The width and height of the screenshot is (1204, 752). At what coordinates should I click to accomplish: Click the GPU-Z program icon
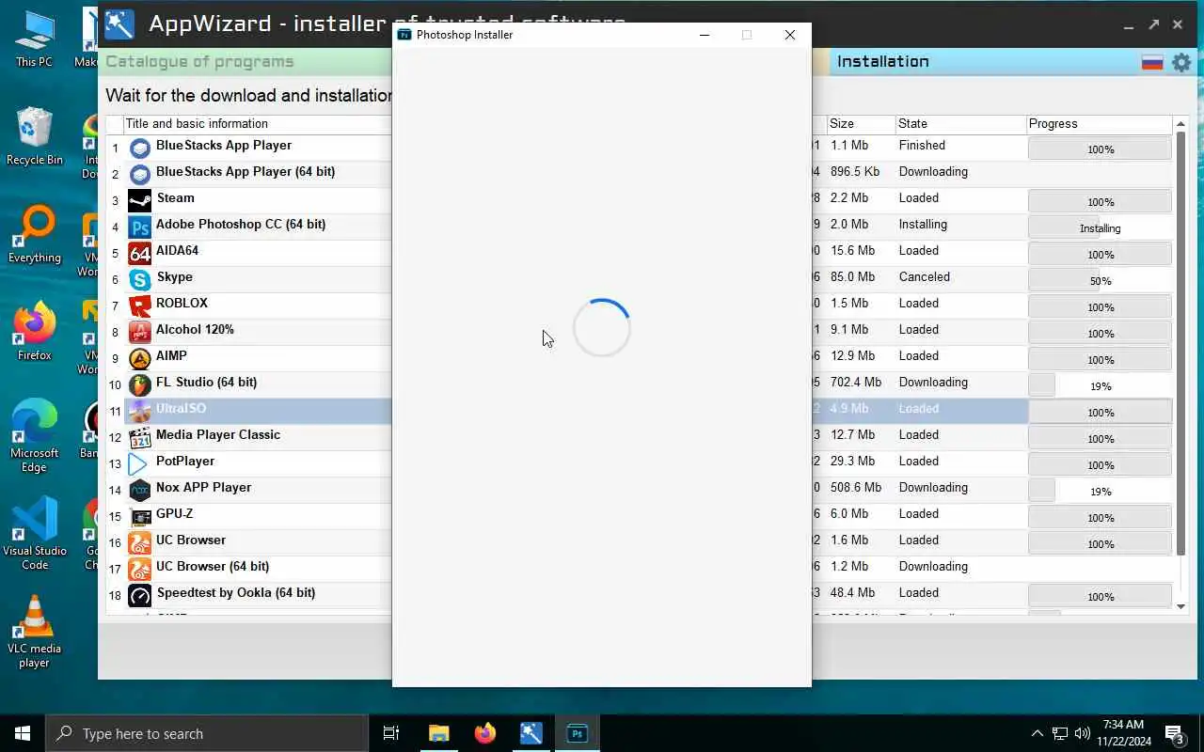(139, 517)
